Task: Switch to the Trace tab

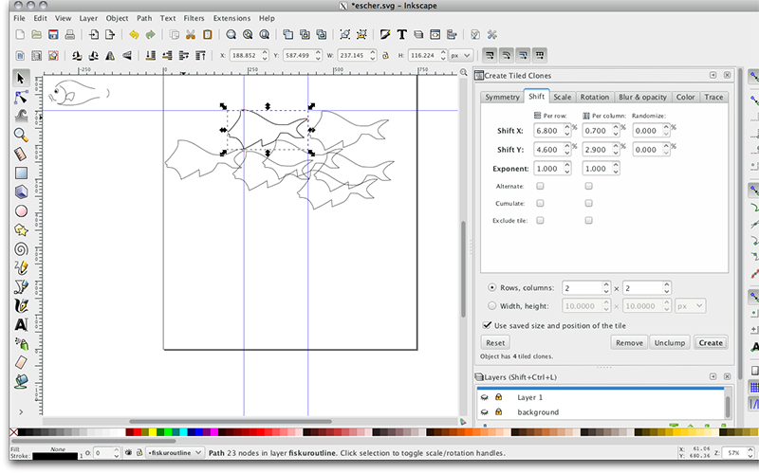Action: pyautogui.click(x=713, y=97)
